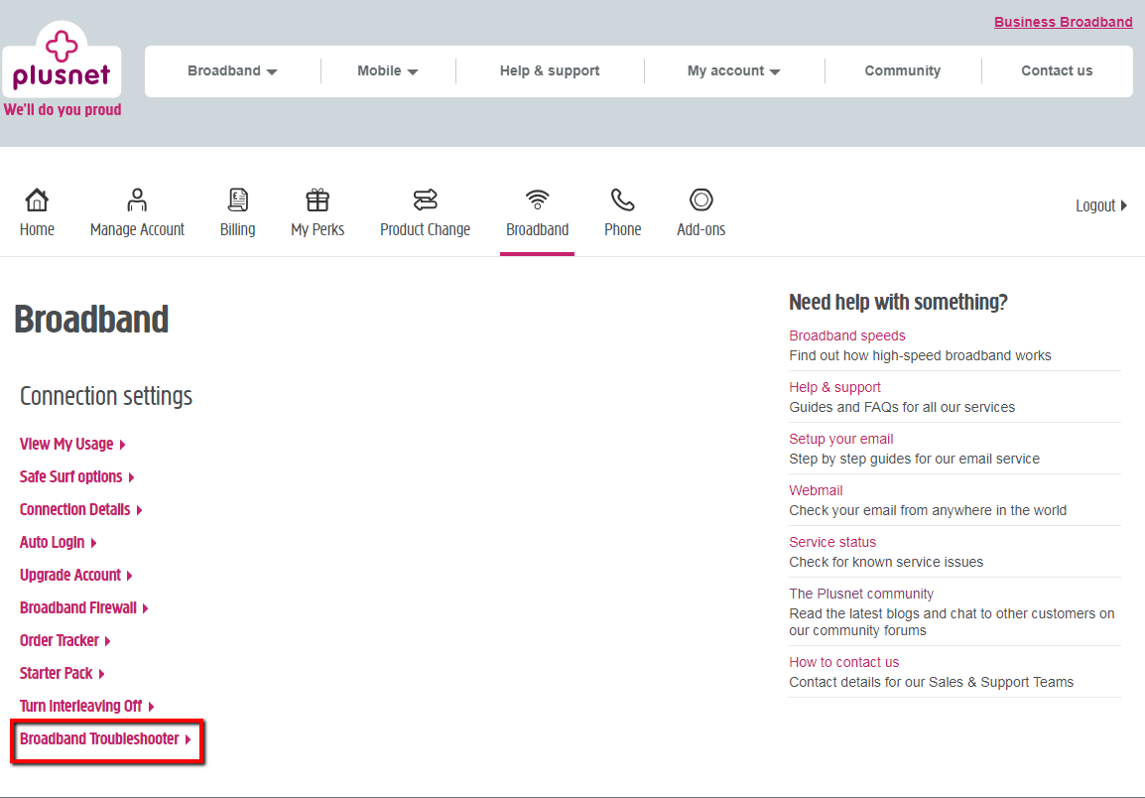Open the Mobile menu dropdown
This screenshot has width=1145, height=798.
pyautogui.click(x=387, y=70)
